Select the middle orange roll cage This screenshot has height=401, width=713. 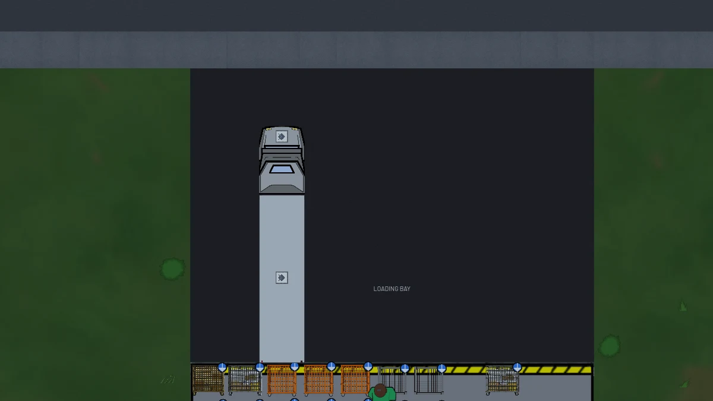pos(318,380)
